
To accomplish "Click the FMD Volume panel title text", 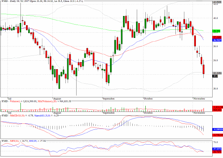I will pyautogui.click(x=36, y=101).
